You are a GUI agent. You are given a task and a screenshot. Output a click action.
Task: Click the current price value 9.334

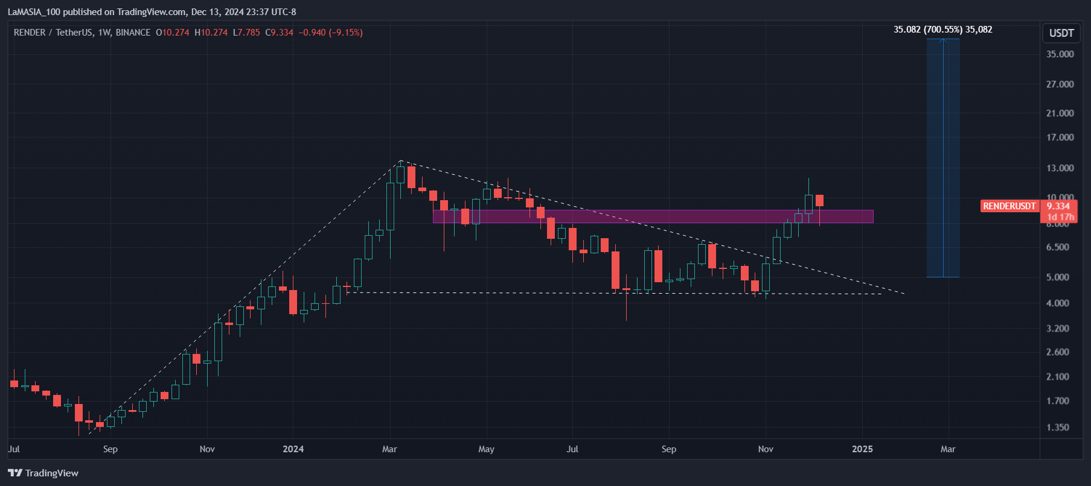[x=1058, y=206]
